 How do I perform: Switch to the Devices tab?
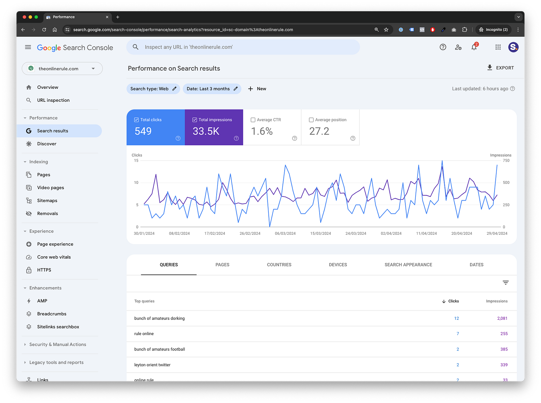(x=338, y=265)
